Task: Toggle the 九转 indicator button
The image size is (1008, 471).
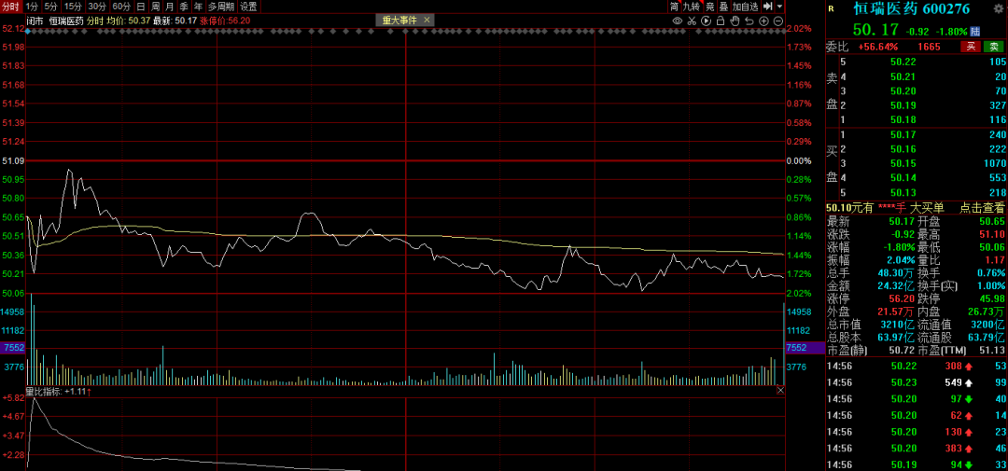Action: (x=691, y=7)
